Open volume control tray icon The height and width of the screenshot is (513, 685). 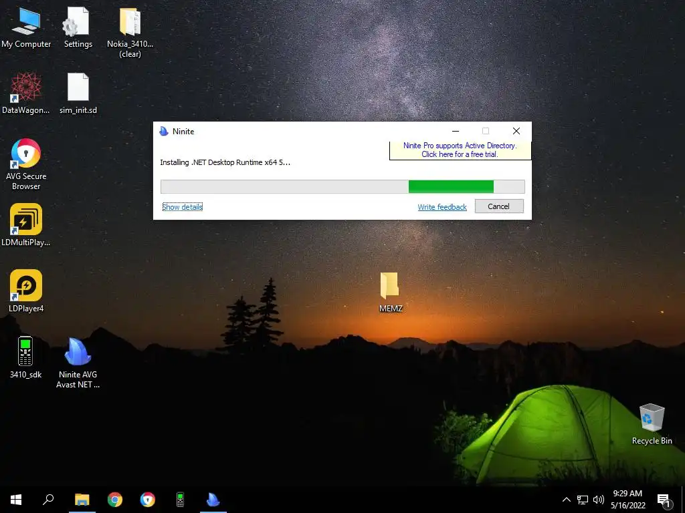click(599, 500)
